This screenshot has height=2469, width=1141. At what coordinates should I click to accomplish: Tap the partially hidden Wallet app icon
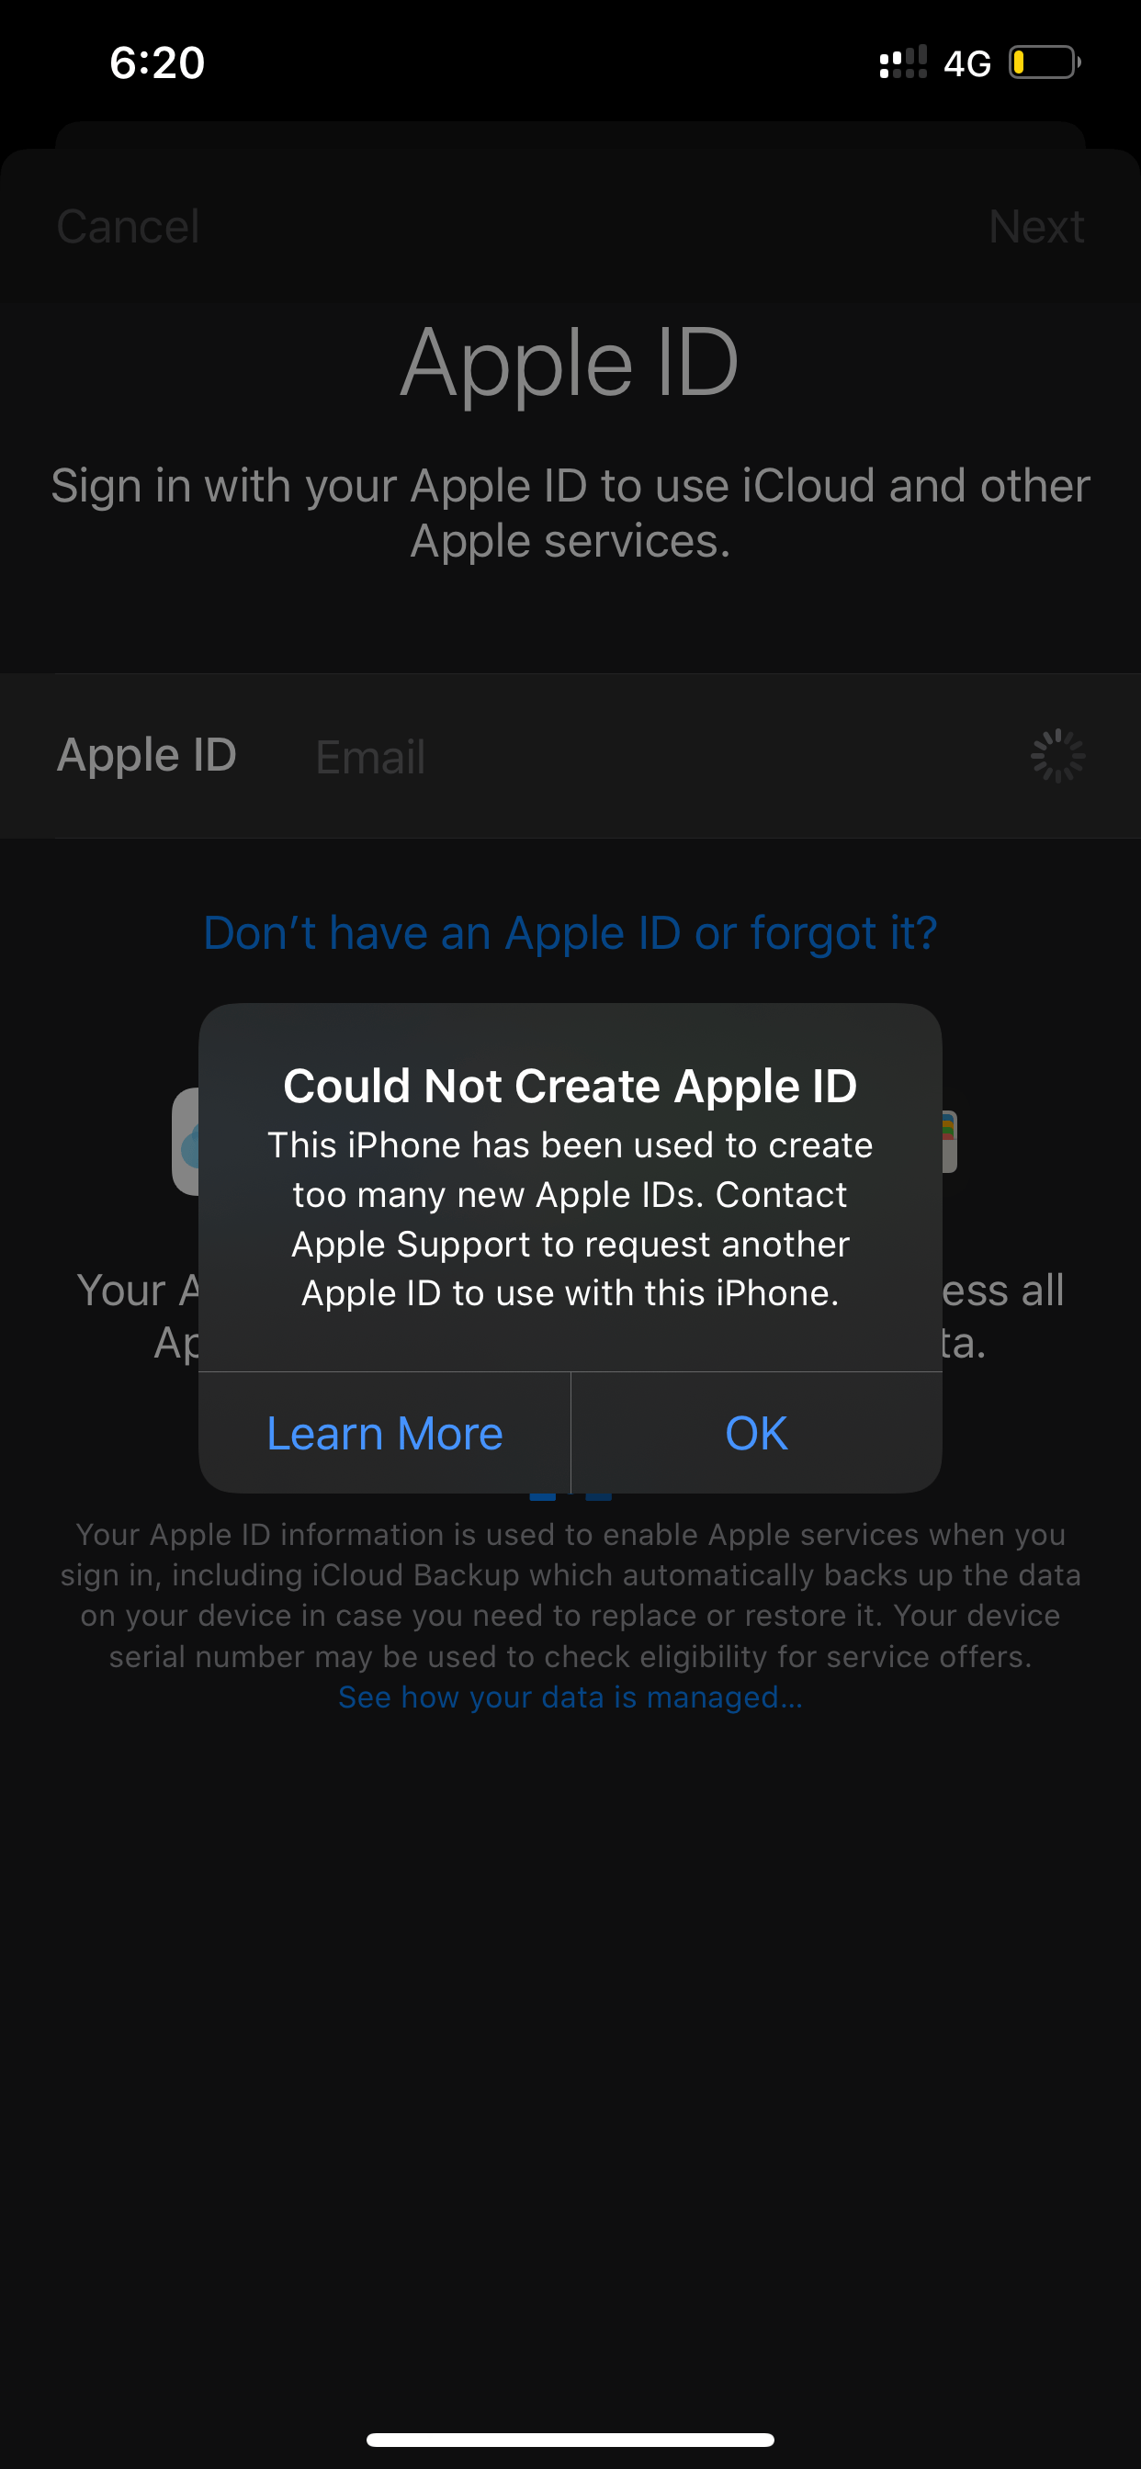[949, 1141]
